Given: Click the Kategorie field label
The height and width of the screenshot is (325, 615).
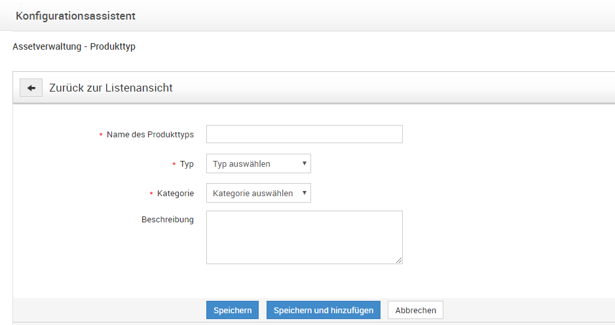Looking at the screenshot, I should [176, 194].
